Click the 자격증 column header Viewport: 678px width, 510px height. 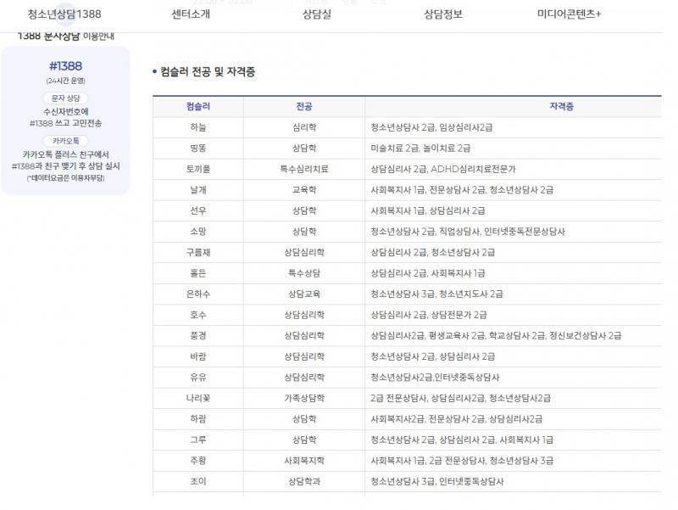561,106
